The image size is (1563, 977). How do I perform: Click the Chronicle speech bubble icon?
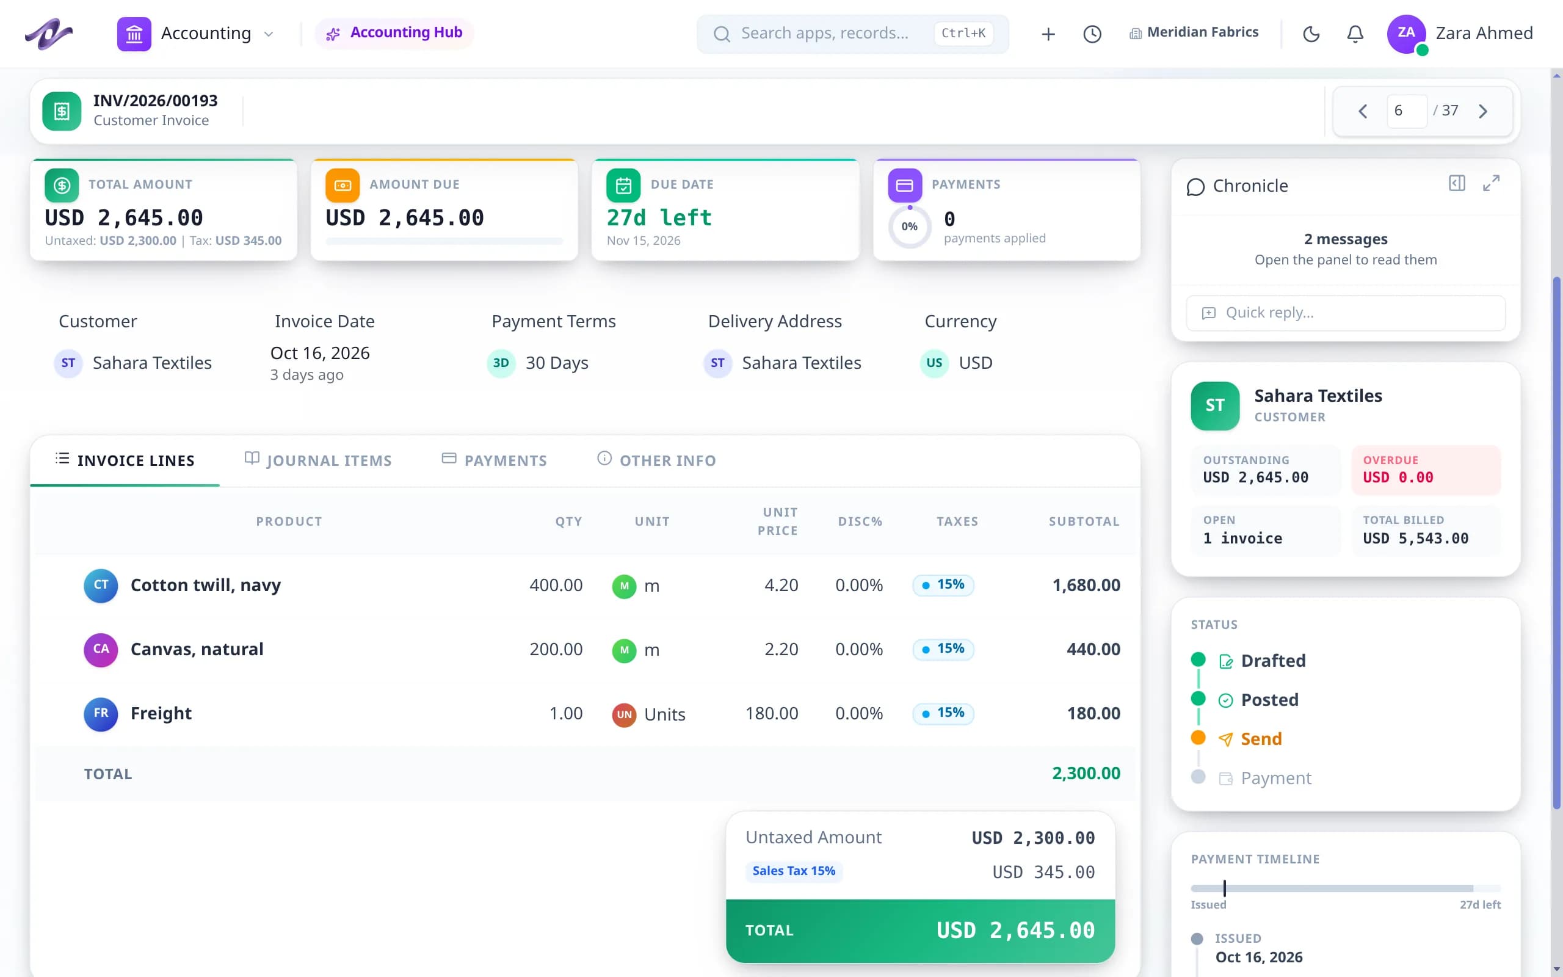[x=1195, y=187]
